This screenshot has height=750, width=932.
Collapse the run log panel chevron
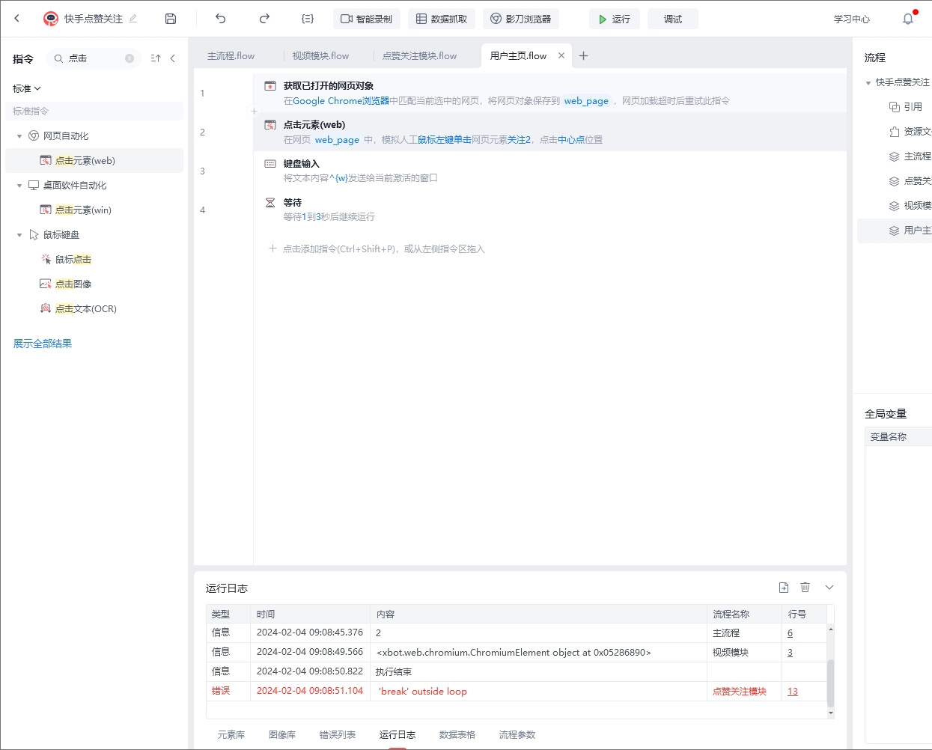(829, 588)
